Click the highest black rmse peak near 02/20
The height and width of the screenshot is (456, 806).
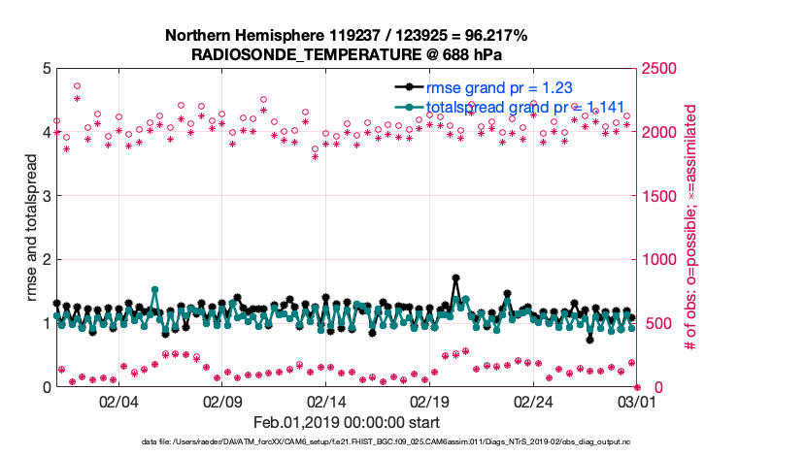(x=456, y=278)
